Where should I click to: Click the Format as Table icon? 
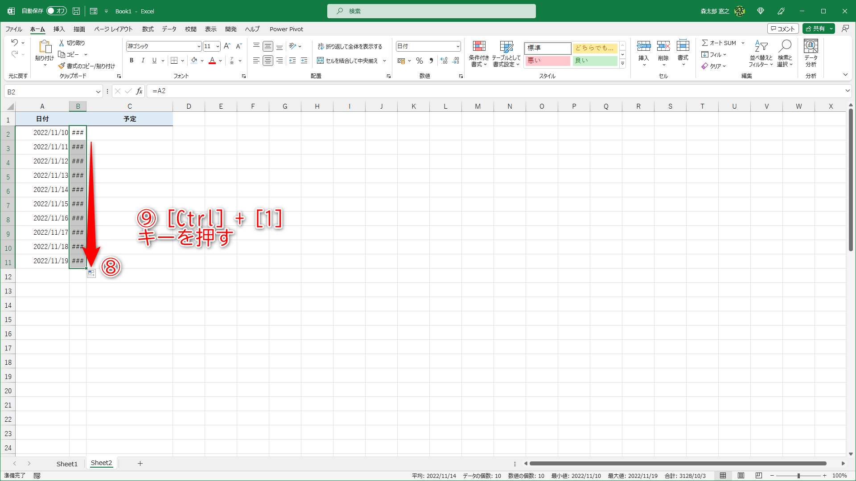(506, 46)
